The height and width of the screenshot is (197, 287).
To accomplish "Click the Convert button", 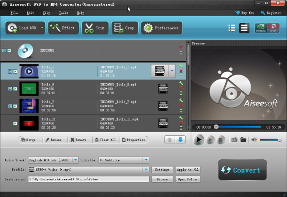I will coord(243,170).
